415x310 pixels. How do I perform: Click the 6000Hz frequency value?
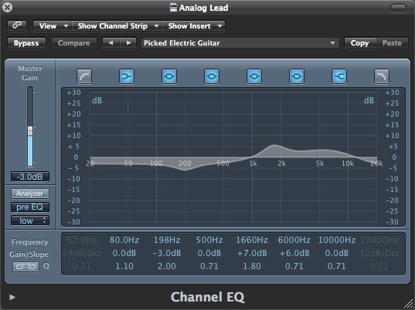(x=294, y=240)
